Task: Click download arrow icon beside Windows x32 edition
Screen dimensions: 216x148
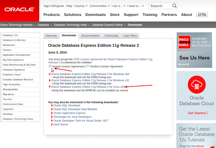Action: coord(50,80)
